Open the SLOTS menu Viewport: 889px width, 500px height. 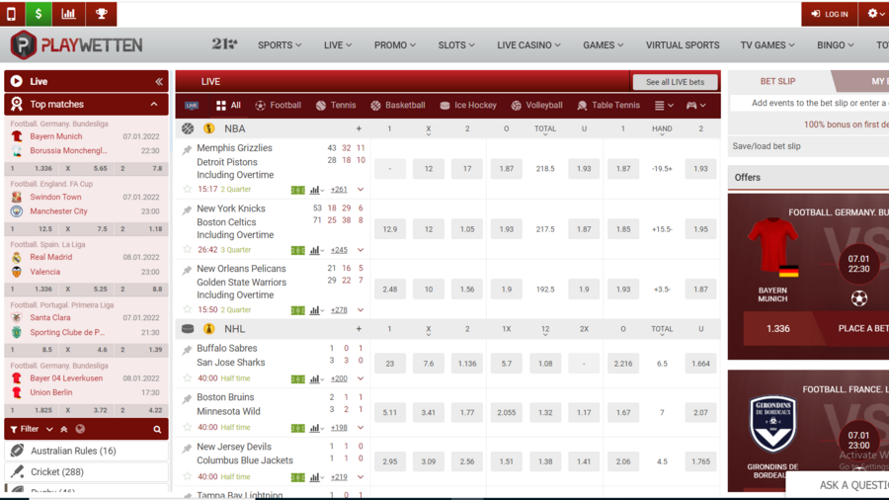point(455,44)
